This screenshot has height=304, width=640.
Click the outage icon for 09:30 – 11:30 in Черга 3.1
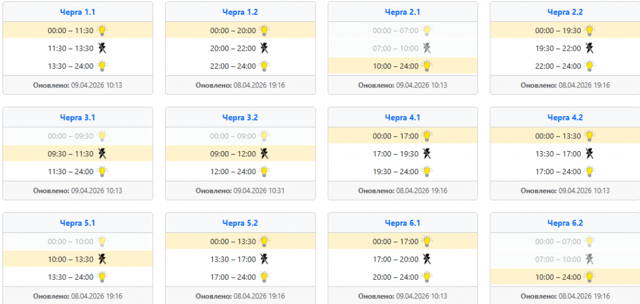(x=102, y=154)
